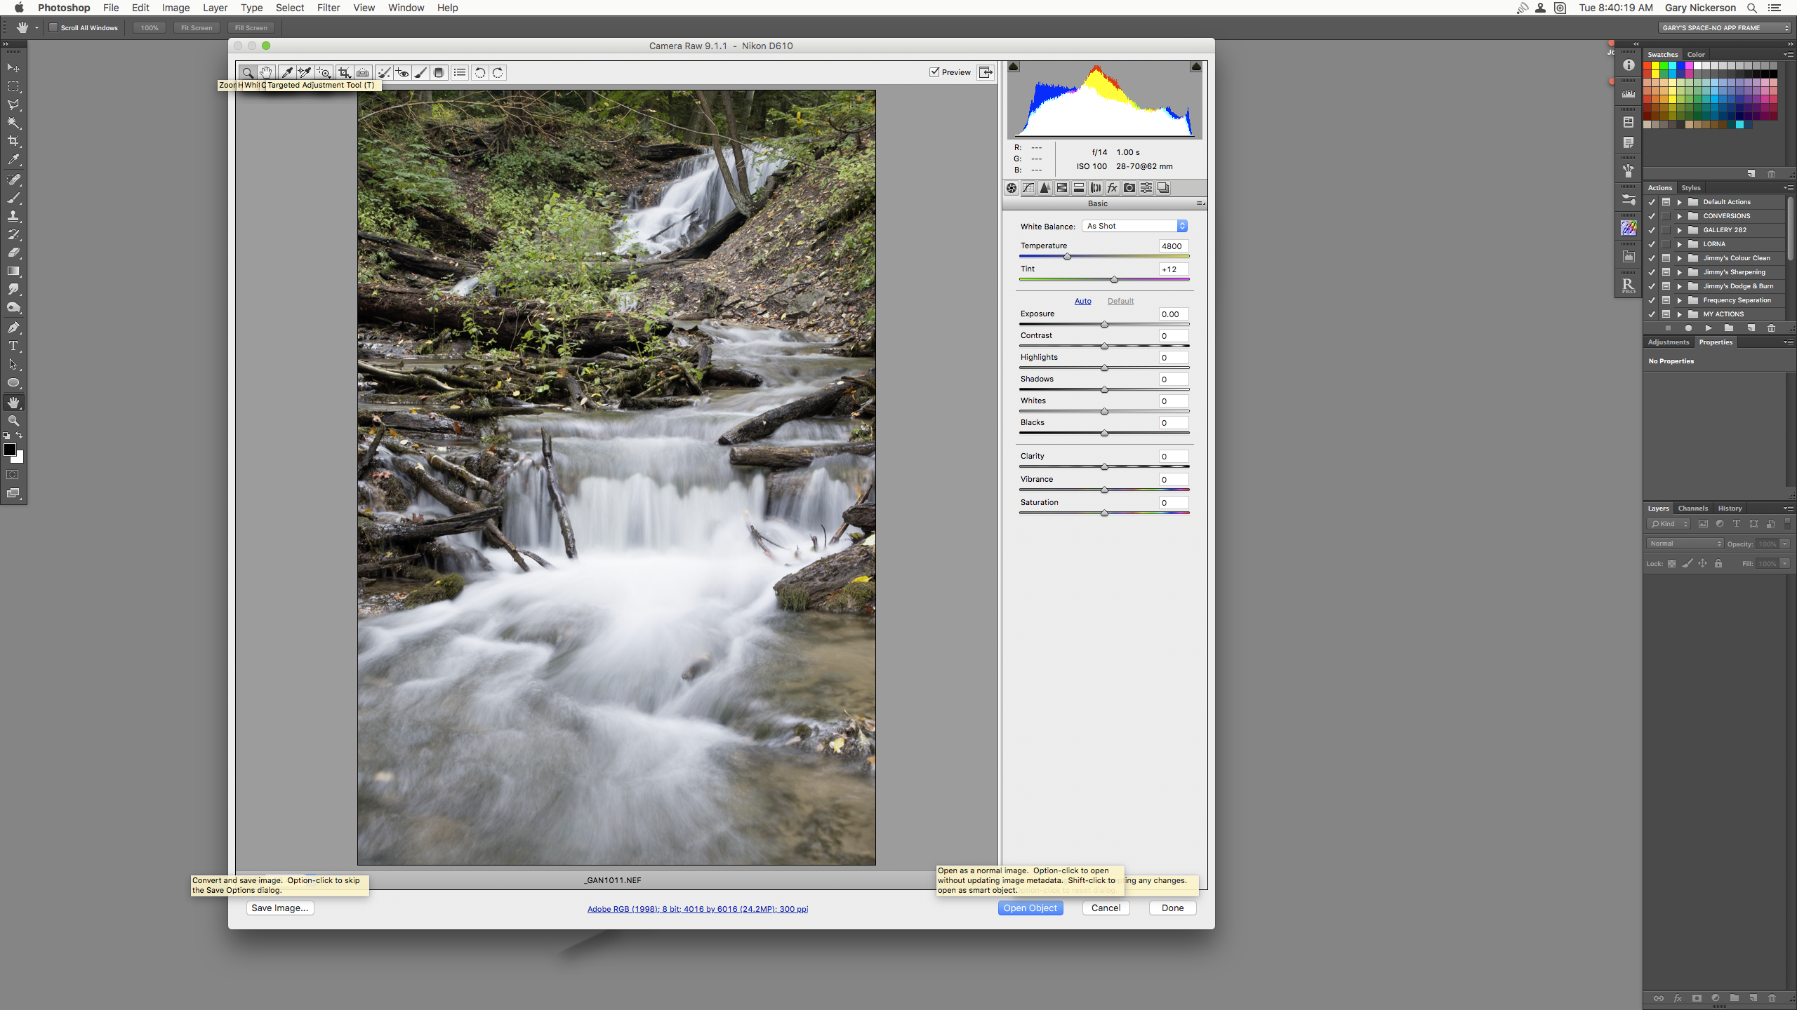Click the Save Image button
The width and height of the screenshot is (1797, 1010).
280,908
